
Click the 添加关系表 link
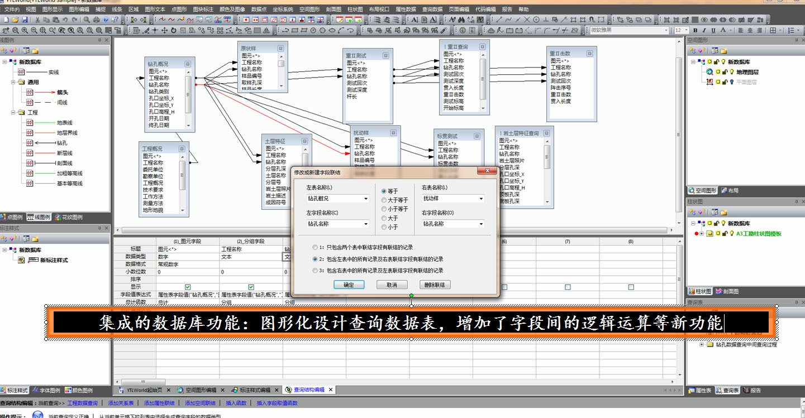[x=121, y=403]
